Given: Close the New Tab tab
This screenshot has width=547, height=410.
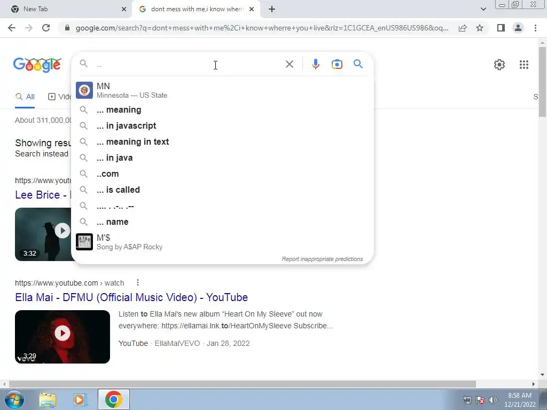Looking at the screenshot, I should [123, 9].
